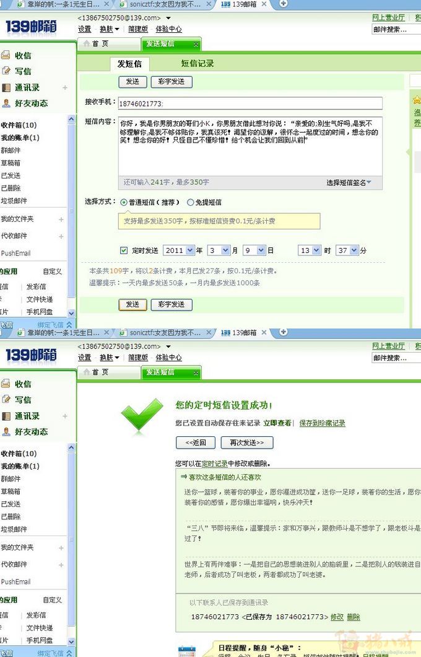
Task: Switch to 发短信 tab
Action: (129, 64)
